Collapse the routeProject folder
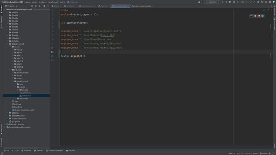Screen dimensions: 276x155 (x=13, y=81)
